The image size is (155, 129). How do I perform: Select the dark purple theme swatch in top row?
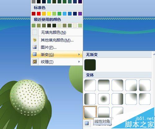tap(80, 2)
